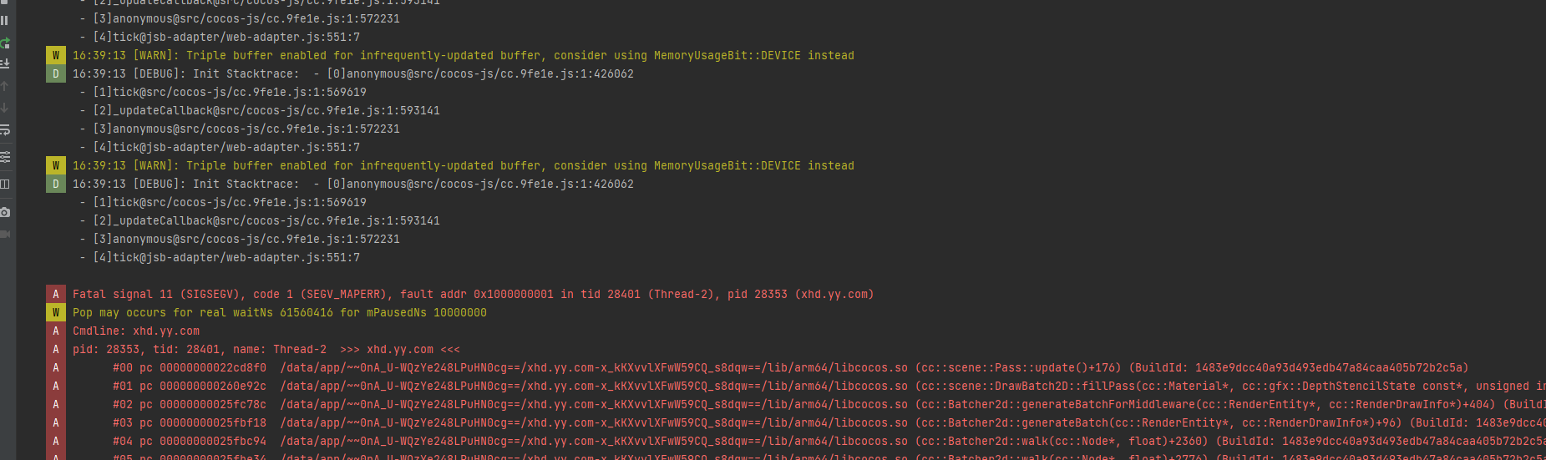The height and width of the screenshot is (460, 1546).
Task: Click the 'pid: 28353, tid: 28401' line
Action: 266,349
